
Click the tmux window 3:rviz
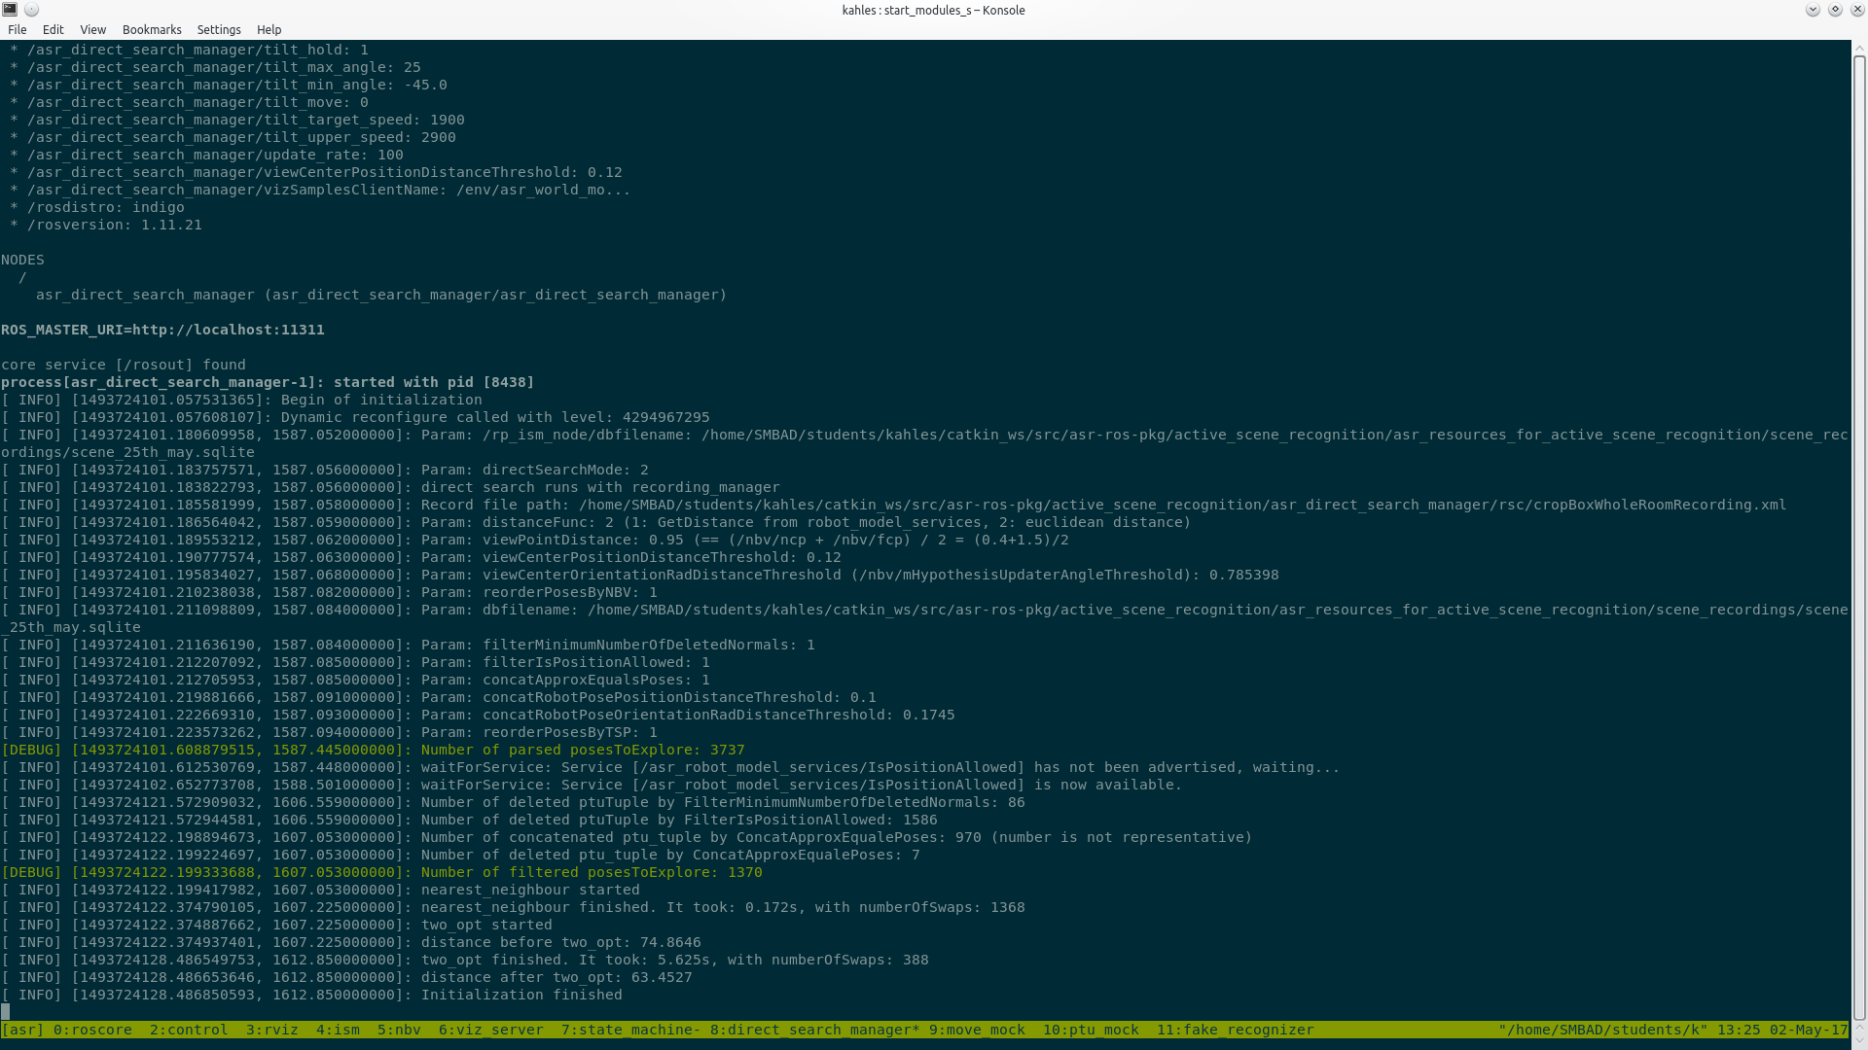pos(271,1031)
